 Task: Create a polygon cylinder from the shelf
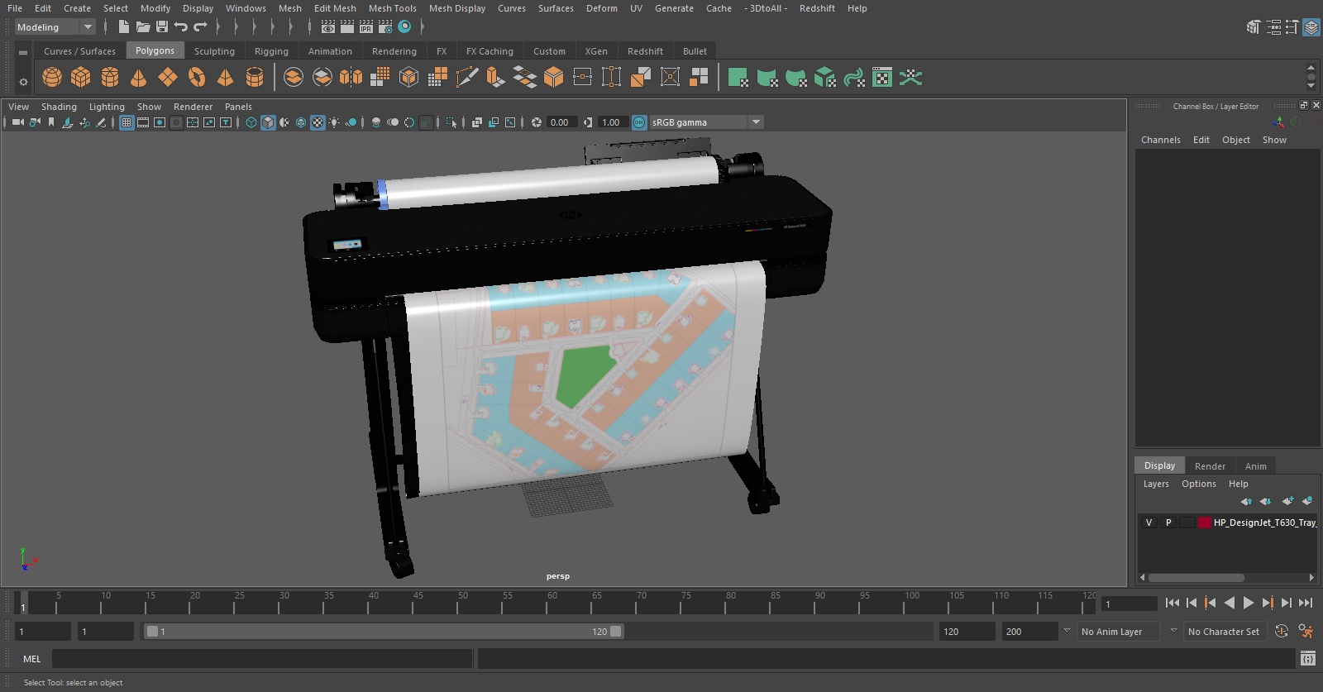pyautogui.click(x=110, y=78)
